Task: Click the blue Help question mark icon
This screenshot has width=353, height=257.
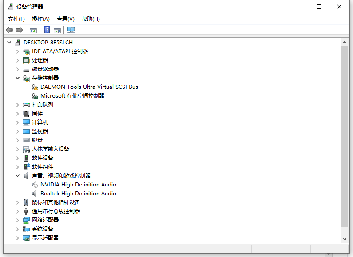Action: [47, 30]
